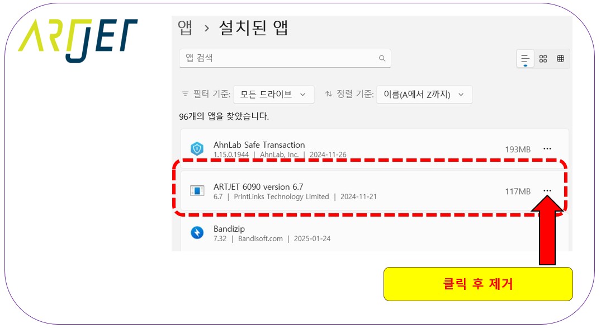The height and width of the screenshot is (328, 601).
Task: Go back to 앱 via breadcrumb
Action: click(185, 28)
